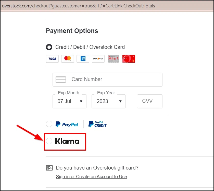
Task: Click the Discover card icon
Action: pyautogui.click(x=98, y=59)
